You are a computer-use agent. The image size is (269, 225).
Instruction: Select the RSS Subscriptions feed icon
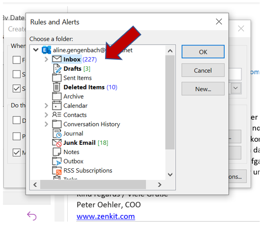(57, 171)
